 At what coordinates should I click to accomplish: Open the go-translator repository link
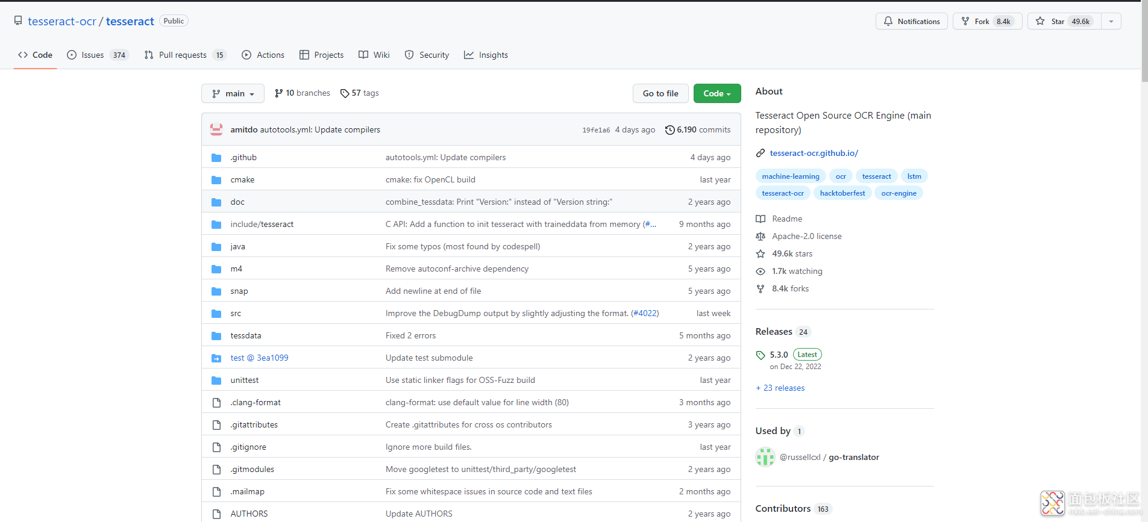tap(853, 458)
